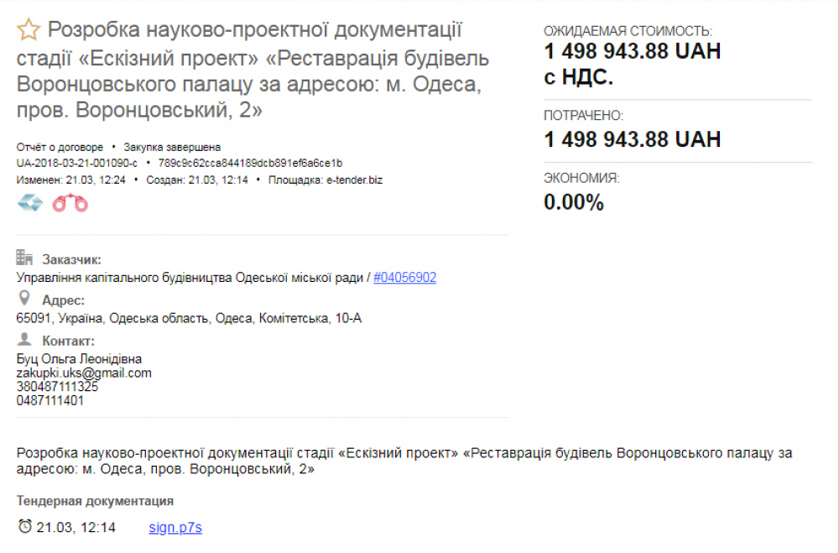Click the Тендерная документация heading
Image resolution: width=839 pixels, height=553 pixels.
tap(95, 501)
